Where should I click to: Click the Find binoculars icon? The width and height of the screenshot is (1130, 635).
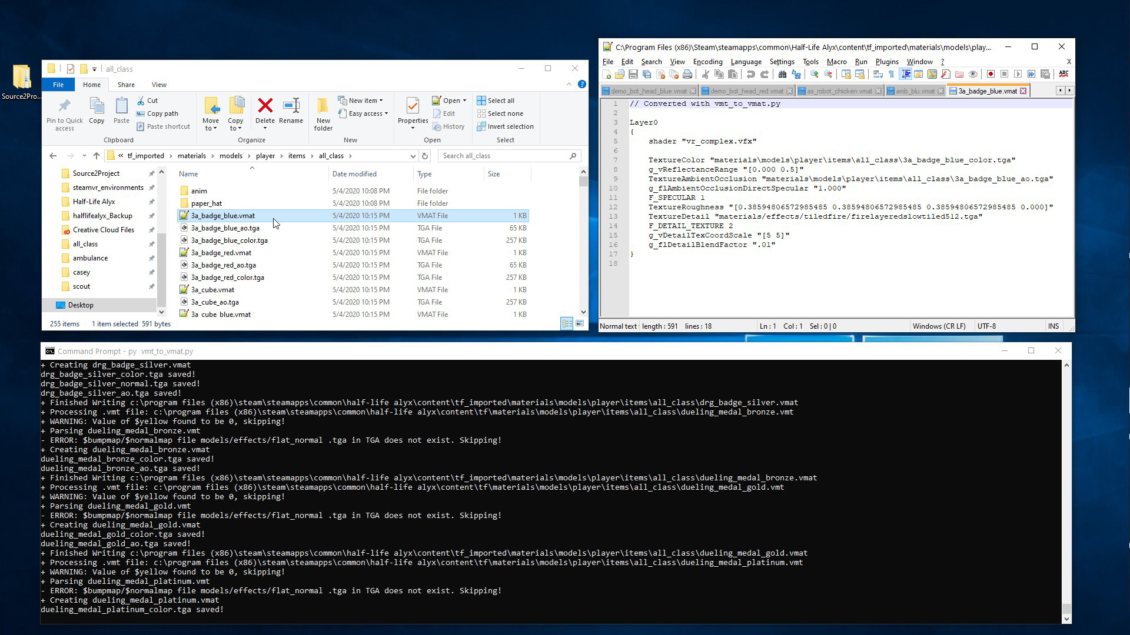(x=782, y=74)
